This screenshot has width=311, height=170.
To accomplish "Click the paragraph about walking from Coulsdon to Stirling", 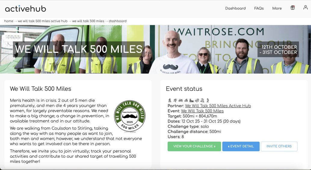I will [x=76, y=136].
